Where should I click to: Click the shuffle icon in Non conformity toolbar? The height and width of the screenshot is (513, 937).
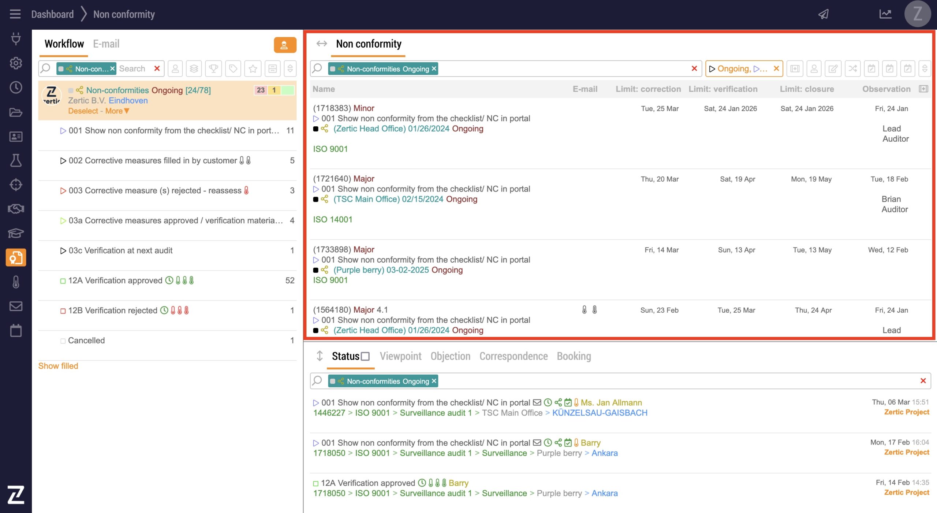coord(852,68)
